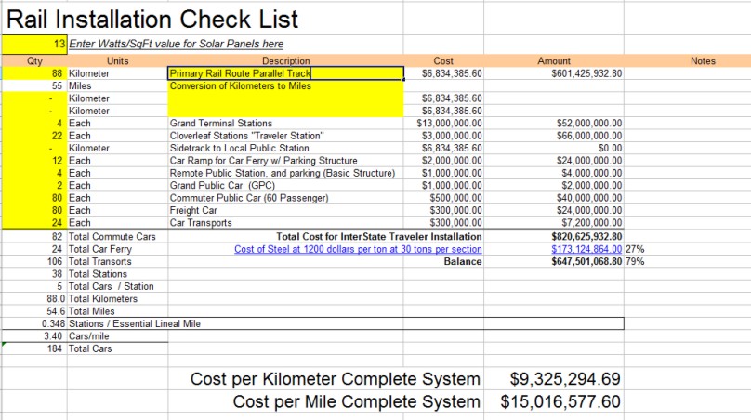The image size is (751, 420).
Task: Select the Amount column header
Action: pyautogui.click(x=554, y=60)
